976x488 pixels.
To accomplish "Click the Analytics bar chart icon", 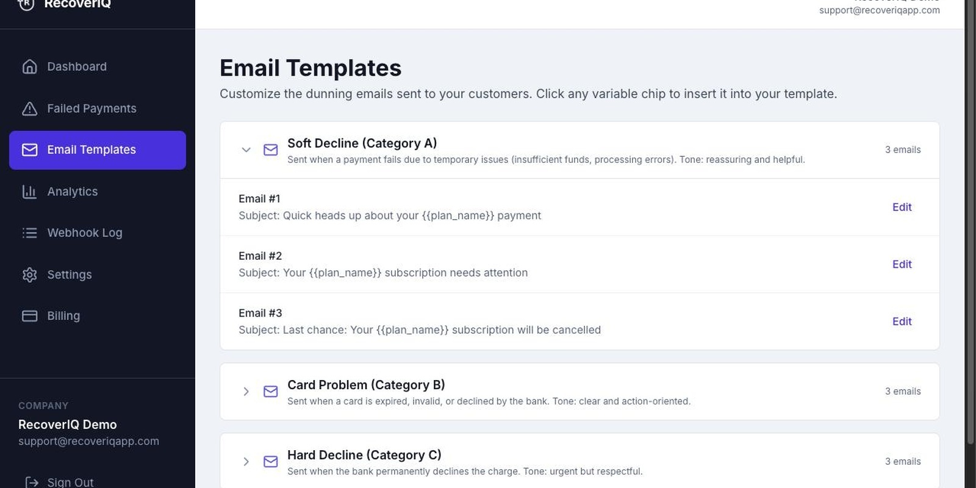I will click(29, 192).
